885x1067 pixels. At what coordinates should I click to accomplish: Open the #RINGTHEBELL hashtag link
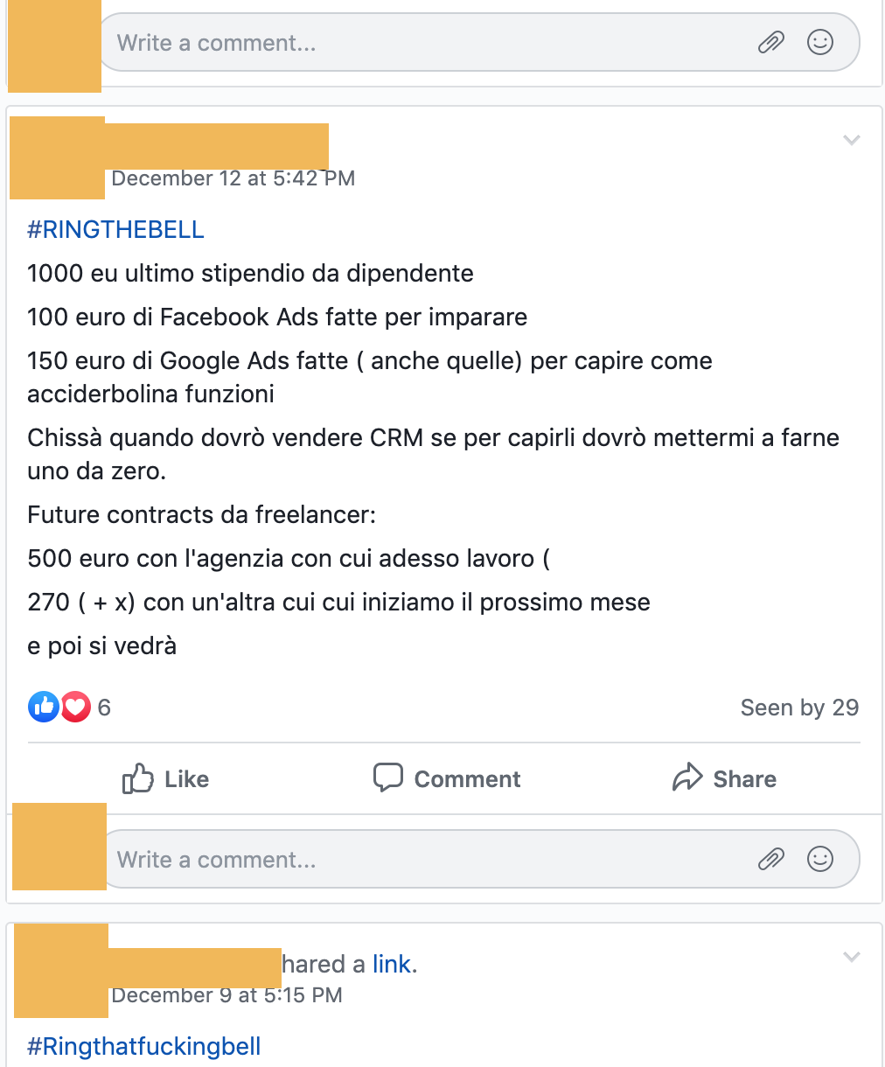[115, 229]
